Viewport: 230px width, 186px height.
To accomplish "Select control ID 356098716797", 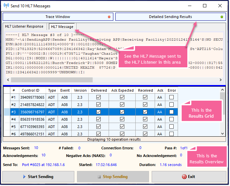I will click(32, 112).
